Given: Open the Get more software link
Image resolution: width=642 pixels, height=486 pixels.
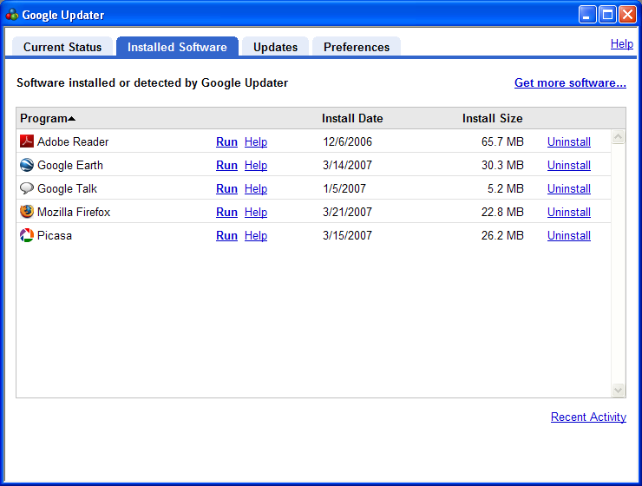Looking at the screenshot, I should 570,82.
